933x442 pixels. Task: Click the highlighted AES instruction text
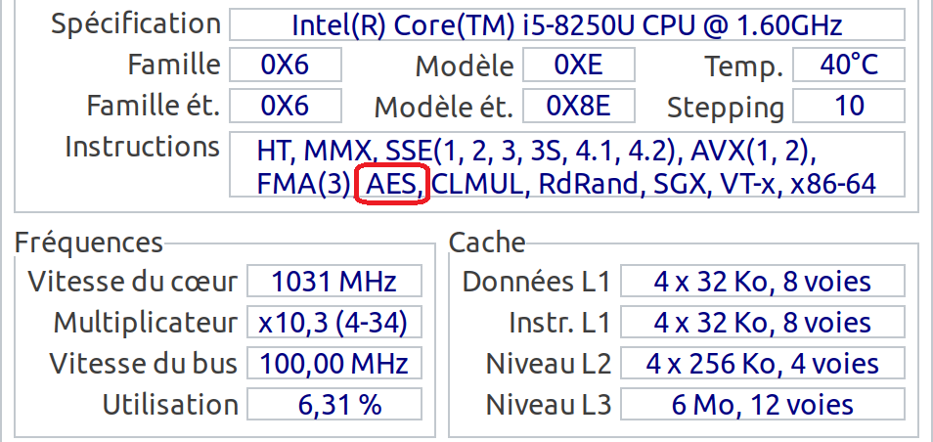[x=392, y=184]
